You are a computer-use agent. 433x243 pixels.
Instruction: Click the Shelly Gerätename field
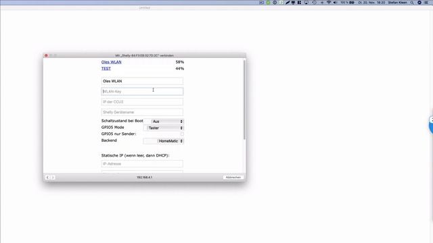142,112
